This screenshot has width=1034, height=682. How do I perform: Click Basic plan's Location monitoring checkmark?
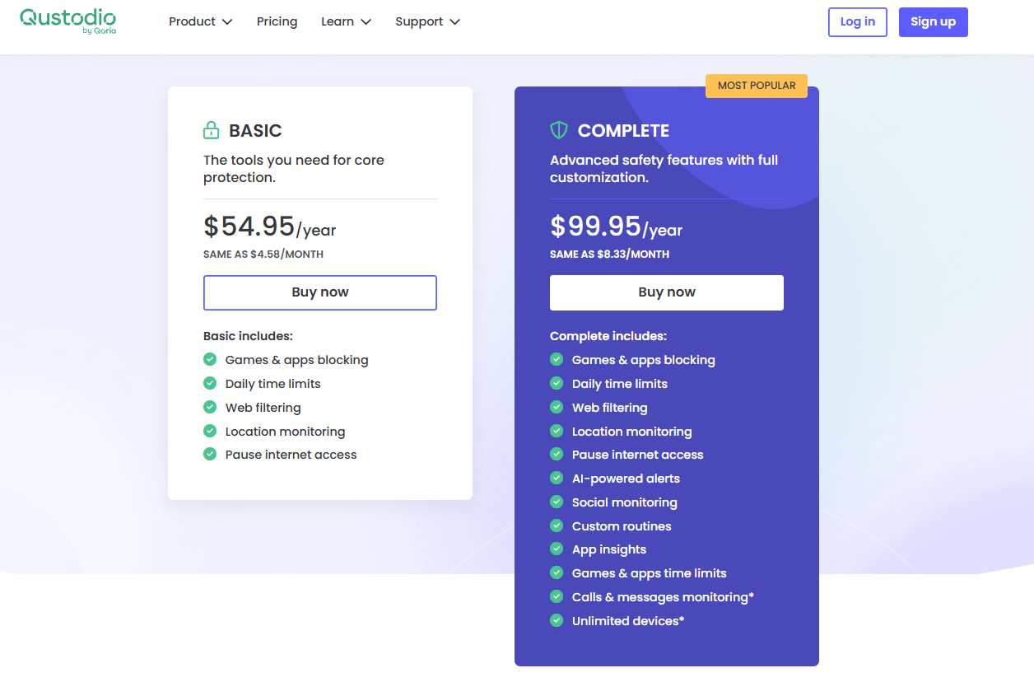click(x=210, y=431)
